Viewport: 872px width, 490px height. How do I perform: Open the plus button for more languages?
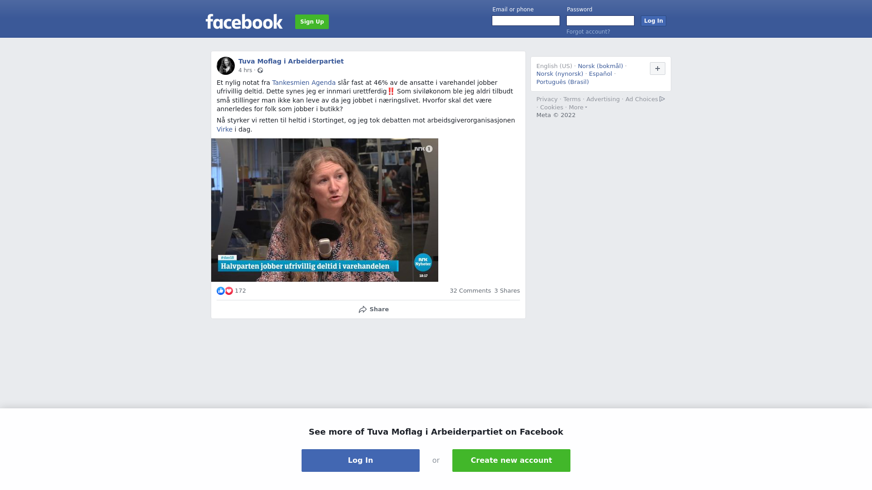pyautogui.click(x=657, y=69)
